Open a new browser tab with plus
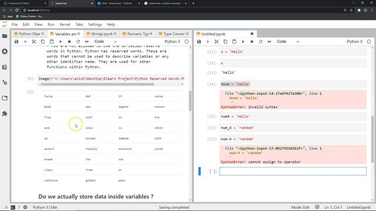 coord(193,4)
